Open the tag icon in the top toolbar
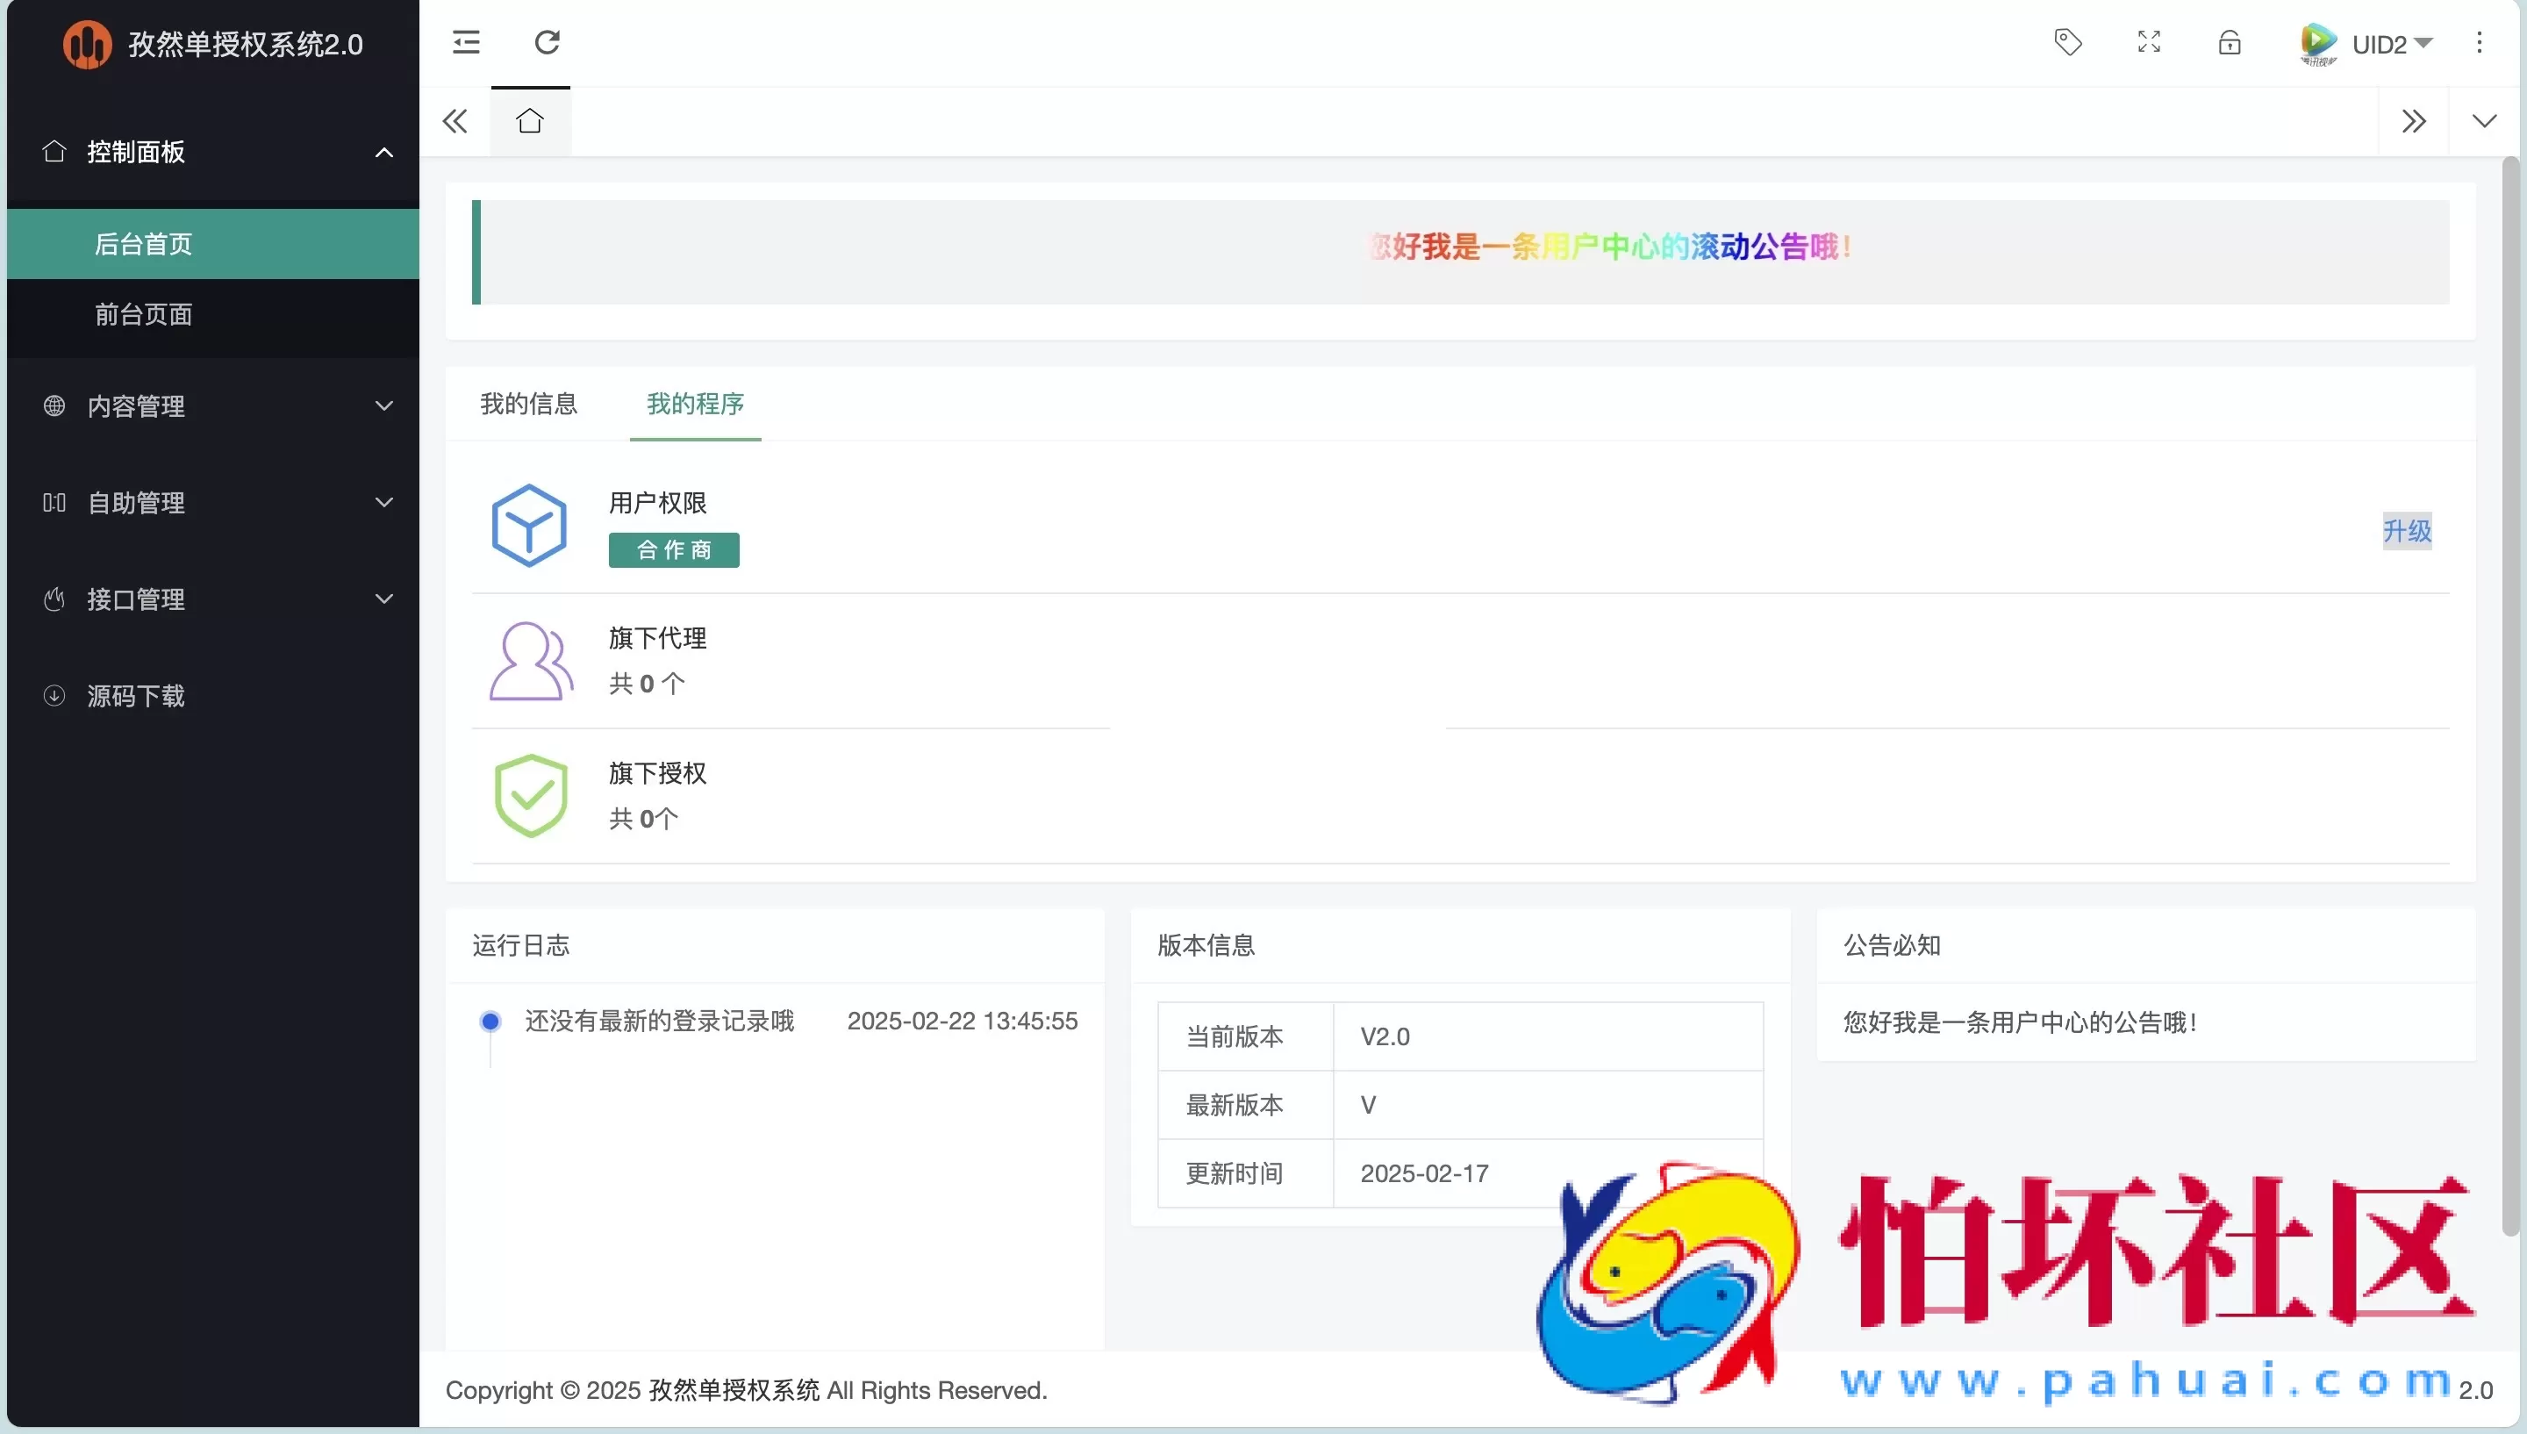2527x1434 pixels. coord(2067,41)
